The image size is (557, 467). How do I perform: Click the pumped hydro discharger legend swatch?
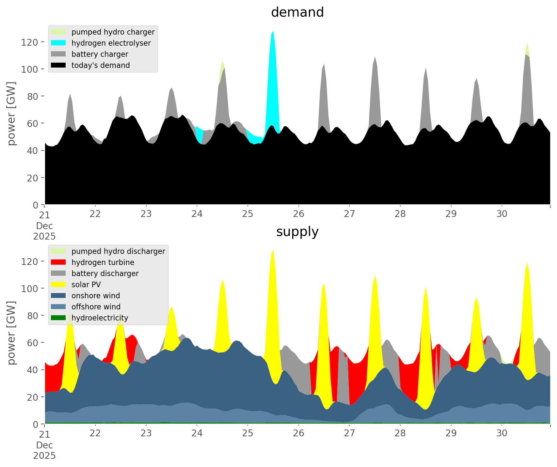[58, 251]
